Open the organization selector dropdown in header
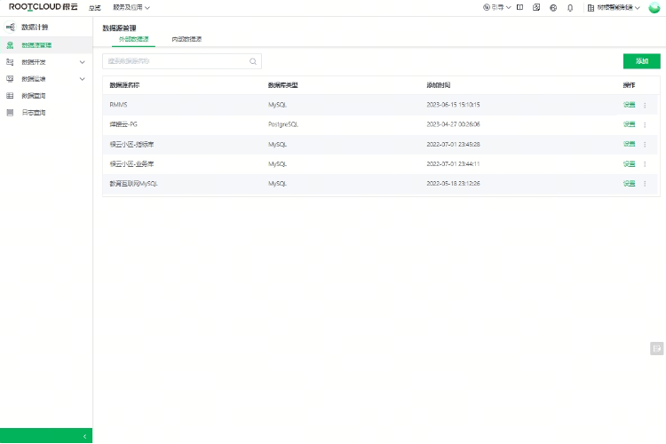Screen dimensions: 666x444 tap(614, 7)
